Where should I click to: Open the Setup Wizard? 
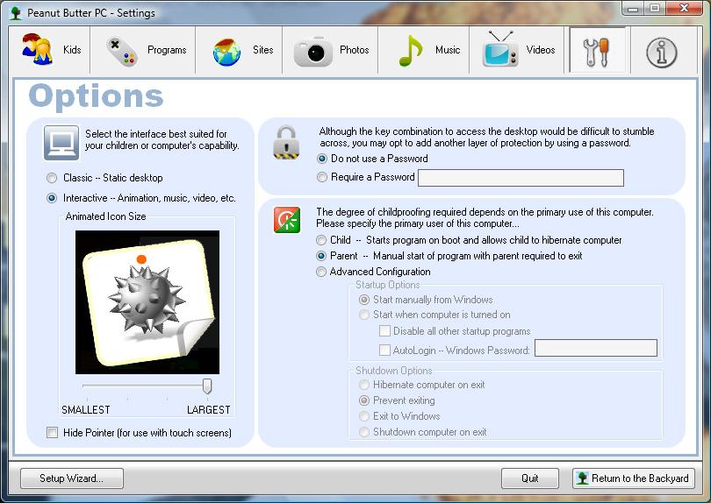(72, 478)
